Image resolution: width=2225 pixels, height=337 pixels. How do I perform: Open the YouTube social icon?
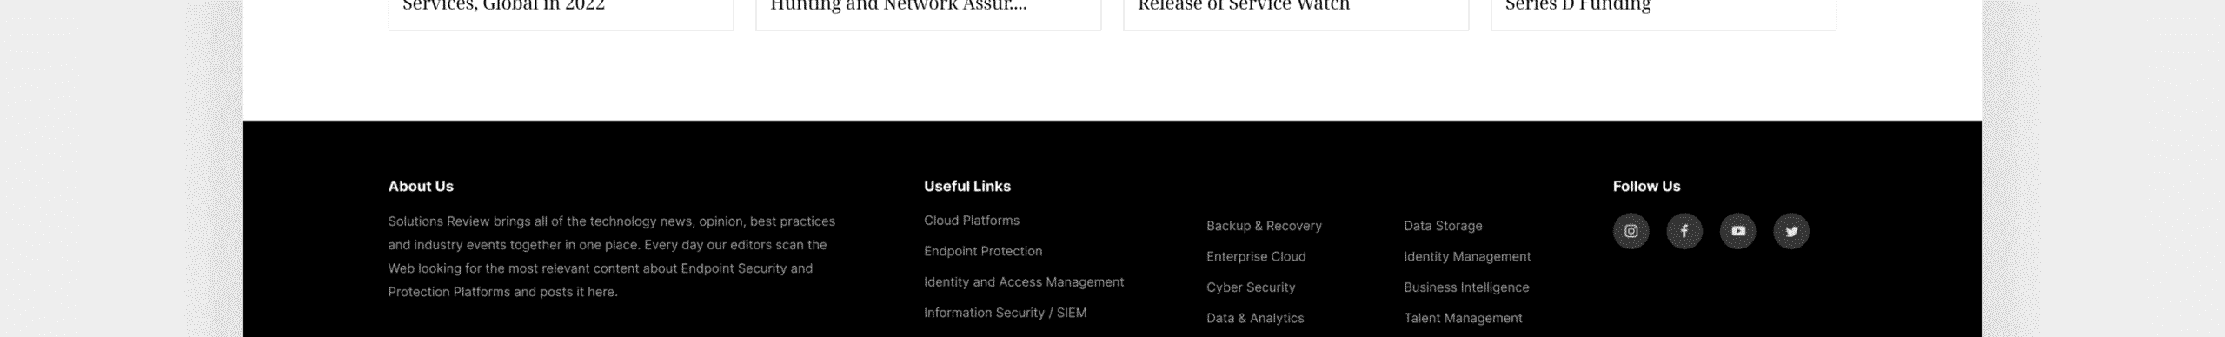[x=1737, y=231]
